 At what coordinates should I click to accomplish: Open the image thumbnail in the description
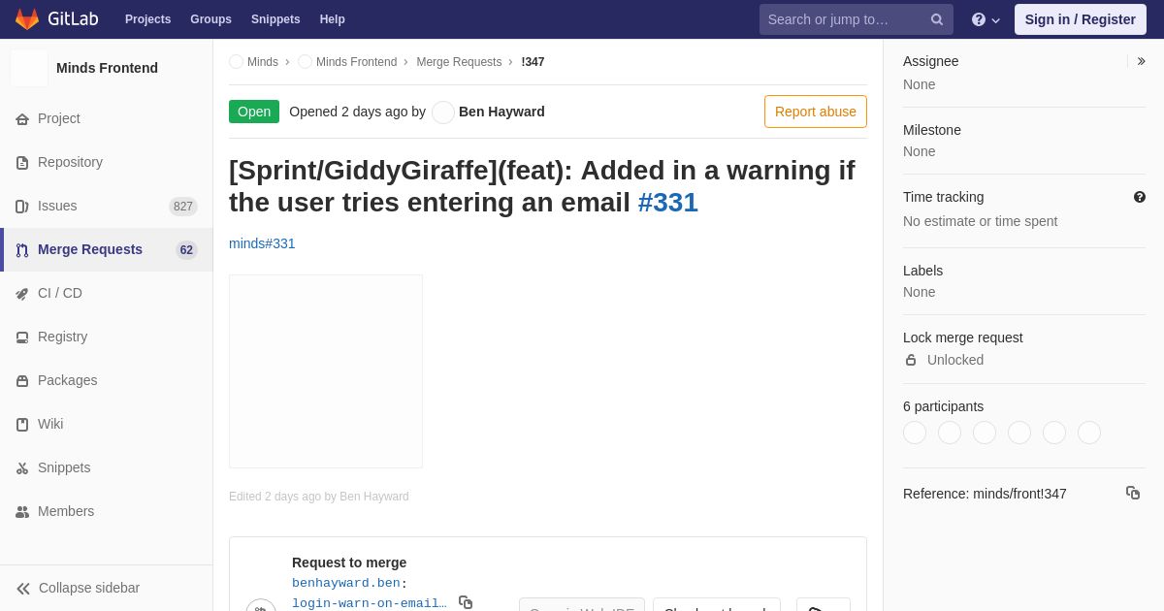326,371
